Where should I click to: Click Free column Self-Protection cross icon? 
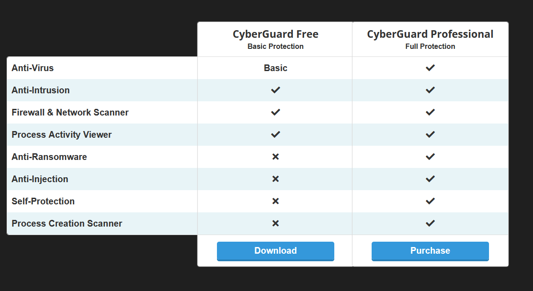click(276, 201)
